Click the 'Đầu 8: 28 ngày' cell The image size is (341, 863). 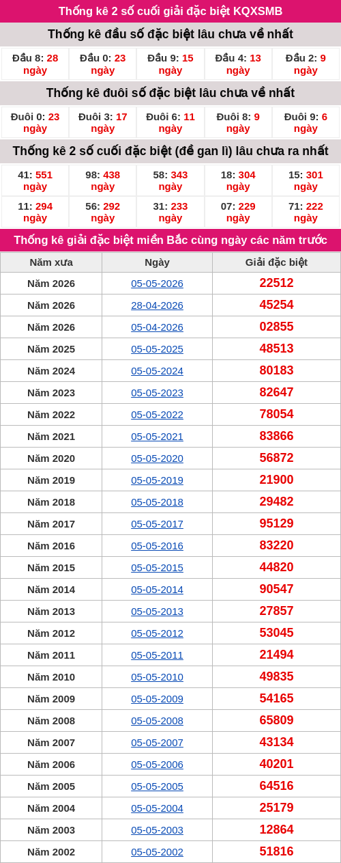coord(35,64)
